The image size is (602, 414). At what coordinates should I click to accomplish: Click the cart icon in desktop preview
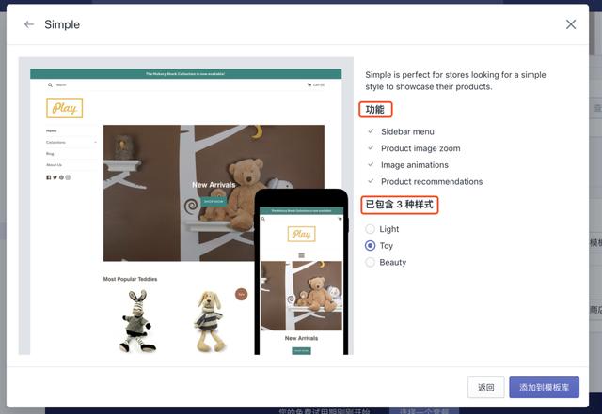[x=309, y=85]
